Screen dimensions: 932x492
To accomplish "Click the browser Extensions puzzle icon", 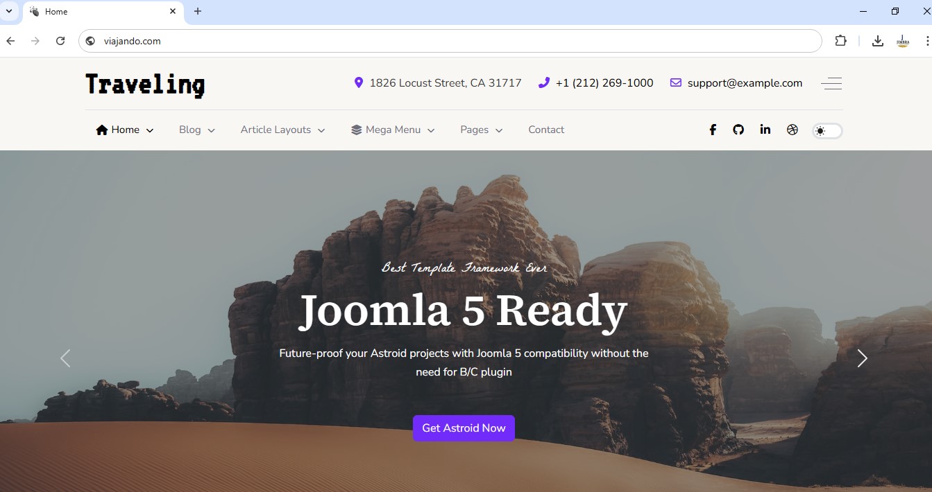I will (840, 41).
